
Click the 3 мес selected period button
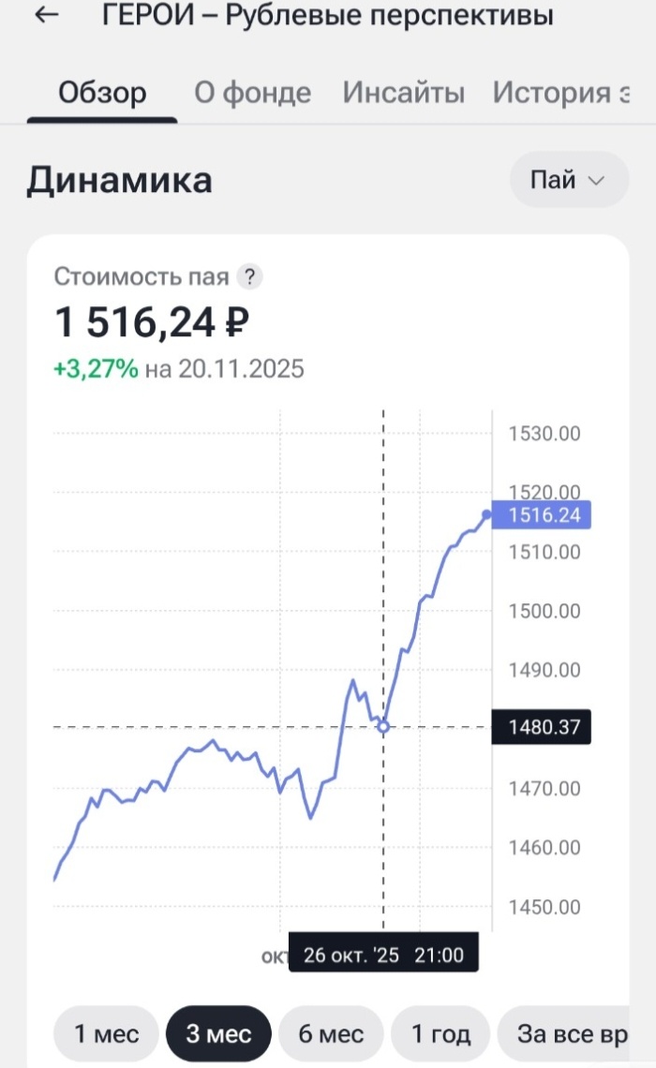[218, 1033]
